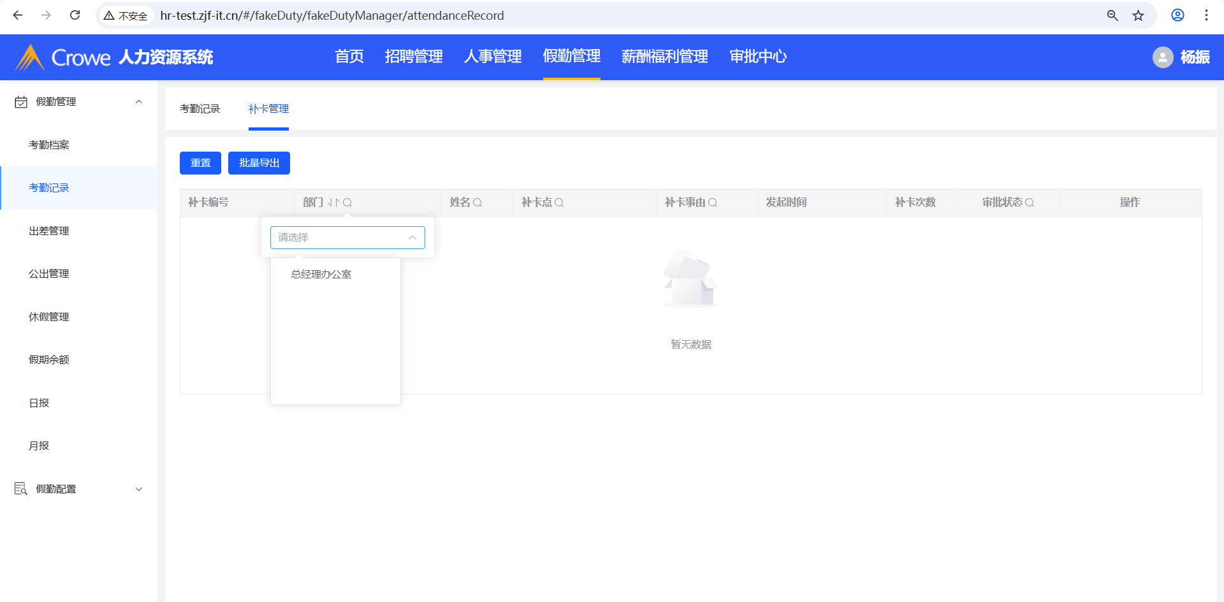Reload the page in browser

pyautogui.click(x=75, y=15)
